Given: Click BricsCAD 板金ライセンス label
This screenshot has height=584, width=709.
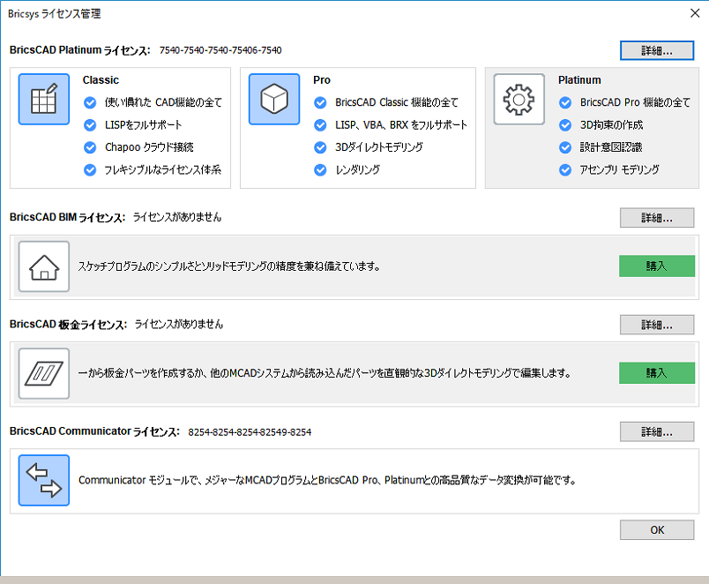Looking at the screenshot, I should point(68,325).
